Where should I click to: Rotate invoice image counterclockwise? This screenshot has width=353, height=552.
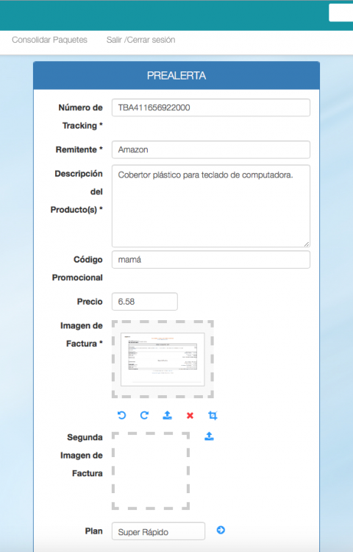[x=121, y=415]
